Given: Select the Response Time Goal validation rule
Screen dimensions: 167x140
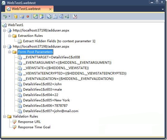Looking at the screenshot, I should pyautogui.click(x=34, y=127).
